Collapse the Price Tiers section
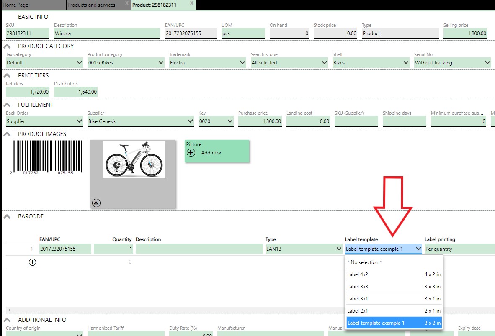The image size is (495, 336). 7,76
